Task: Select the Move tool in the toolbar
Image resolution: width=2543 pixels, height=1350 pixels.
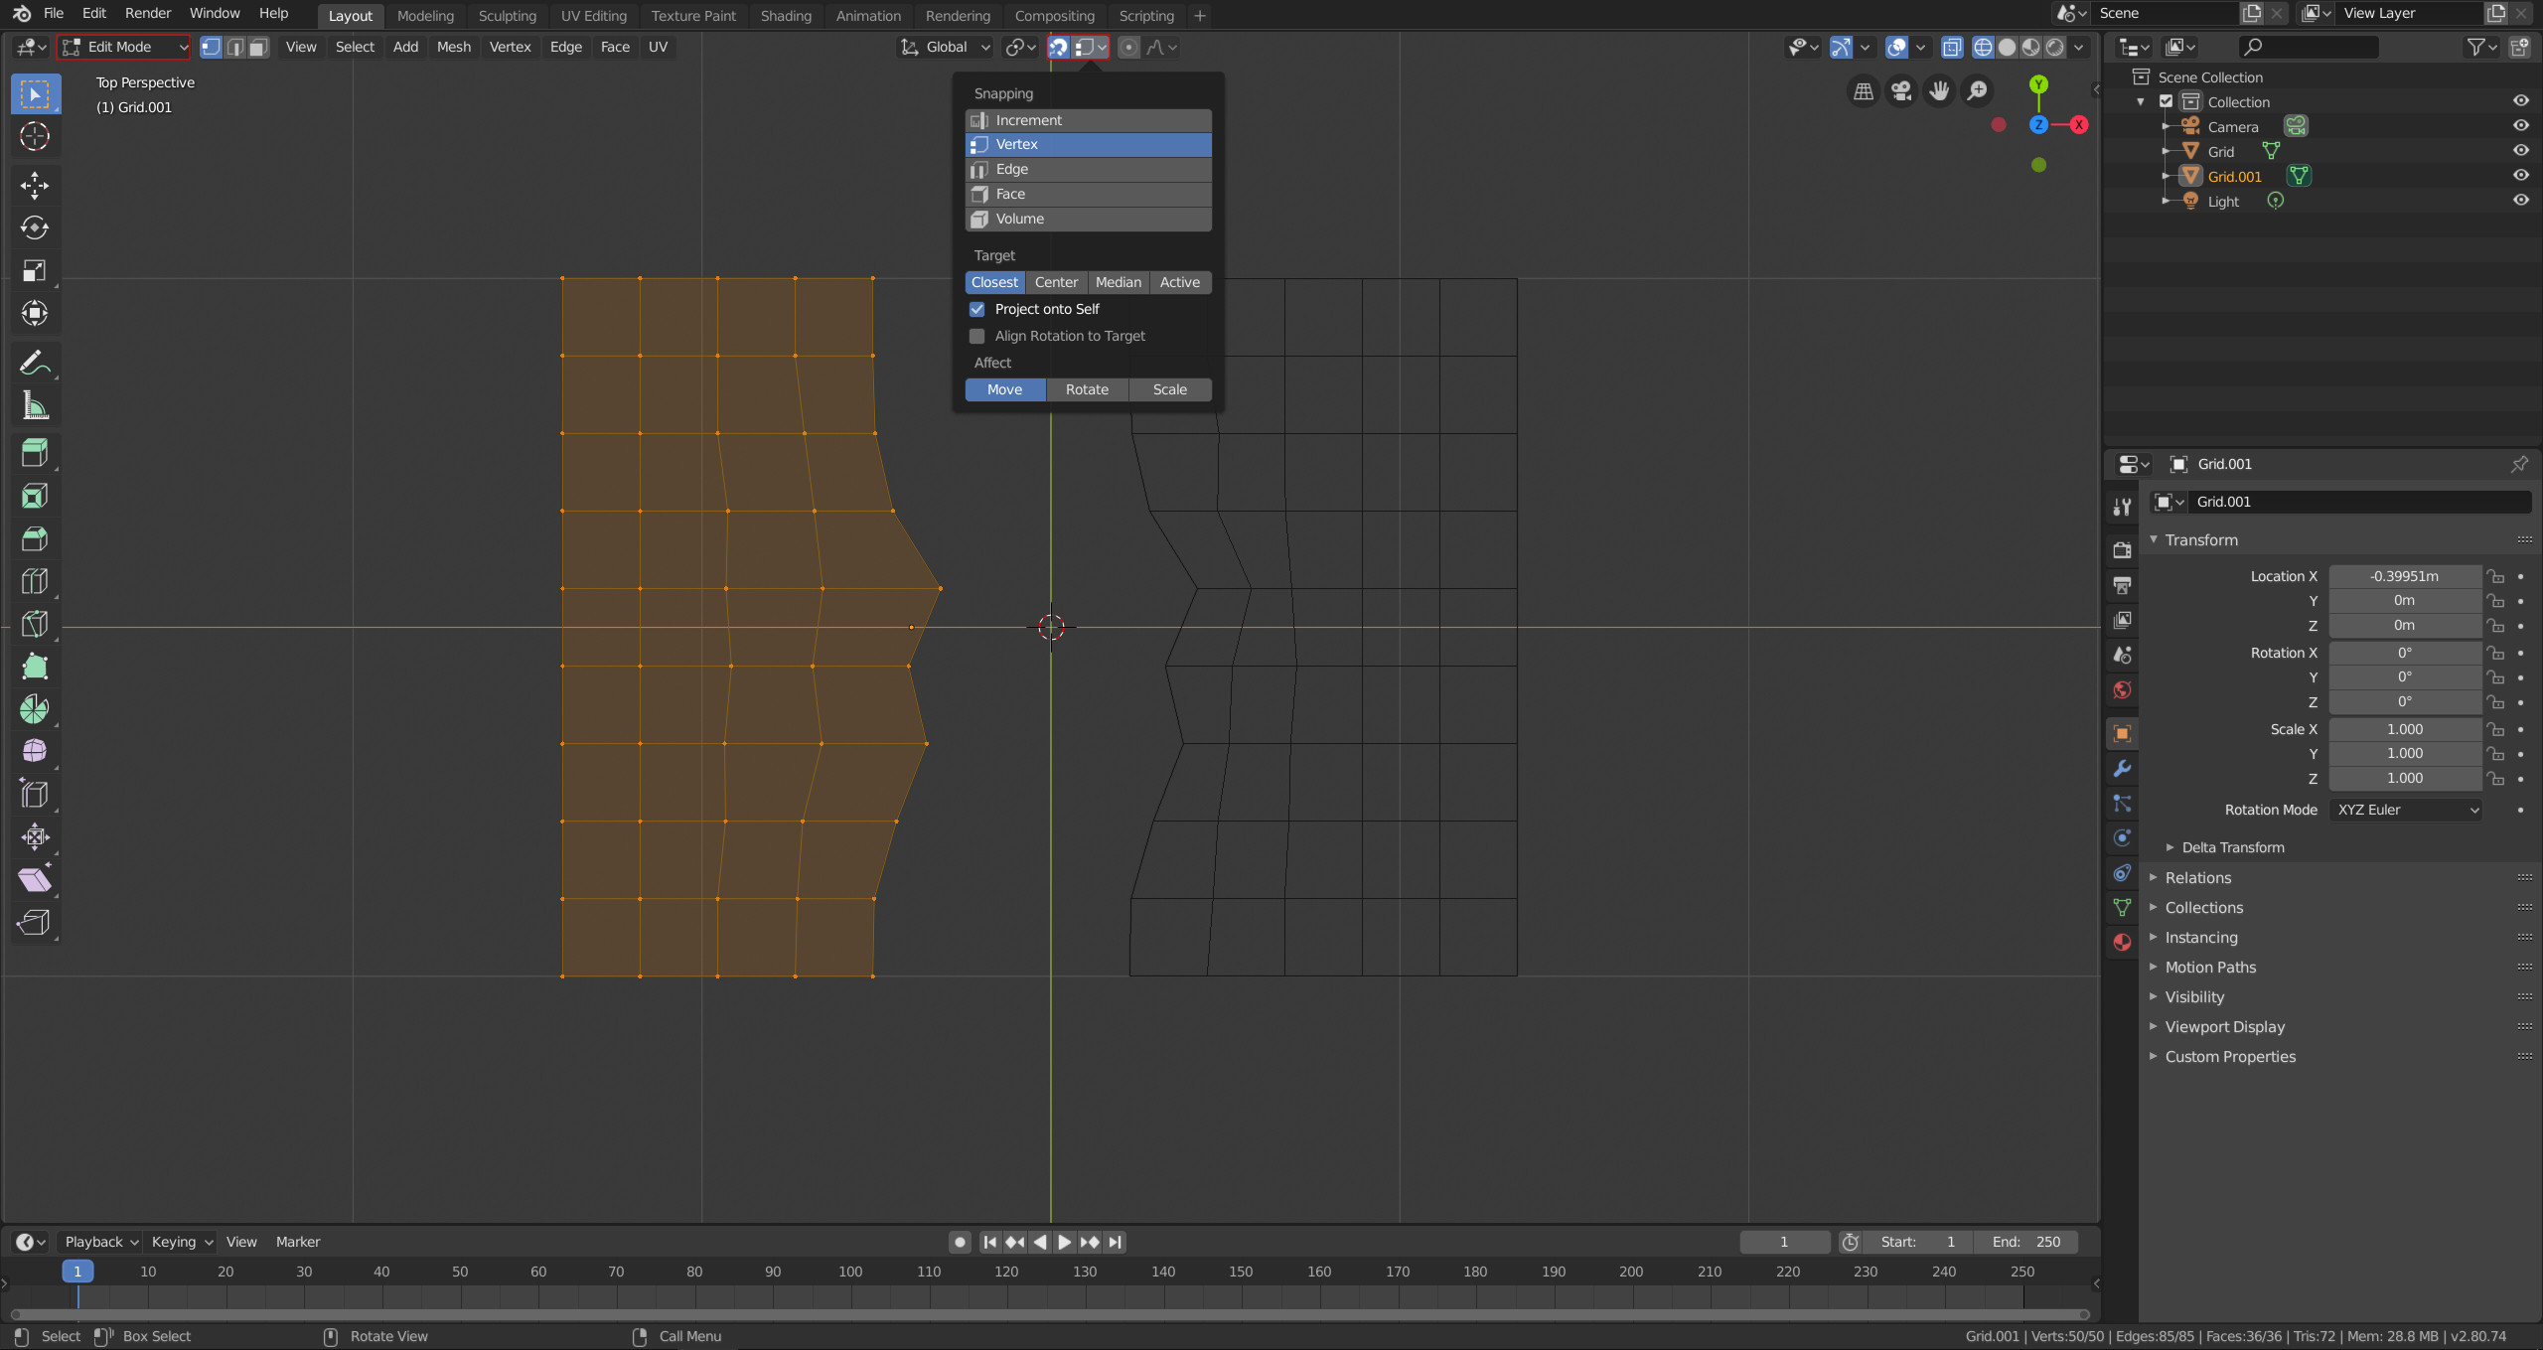Action: click(34, 186)
